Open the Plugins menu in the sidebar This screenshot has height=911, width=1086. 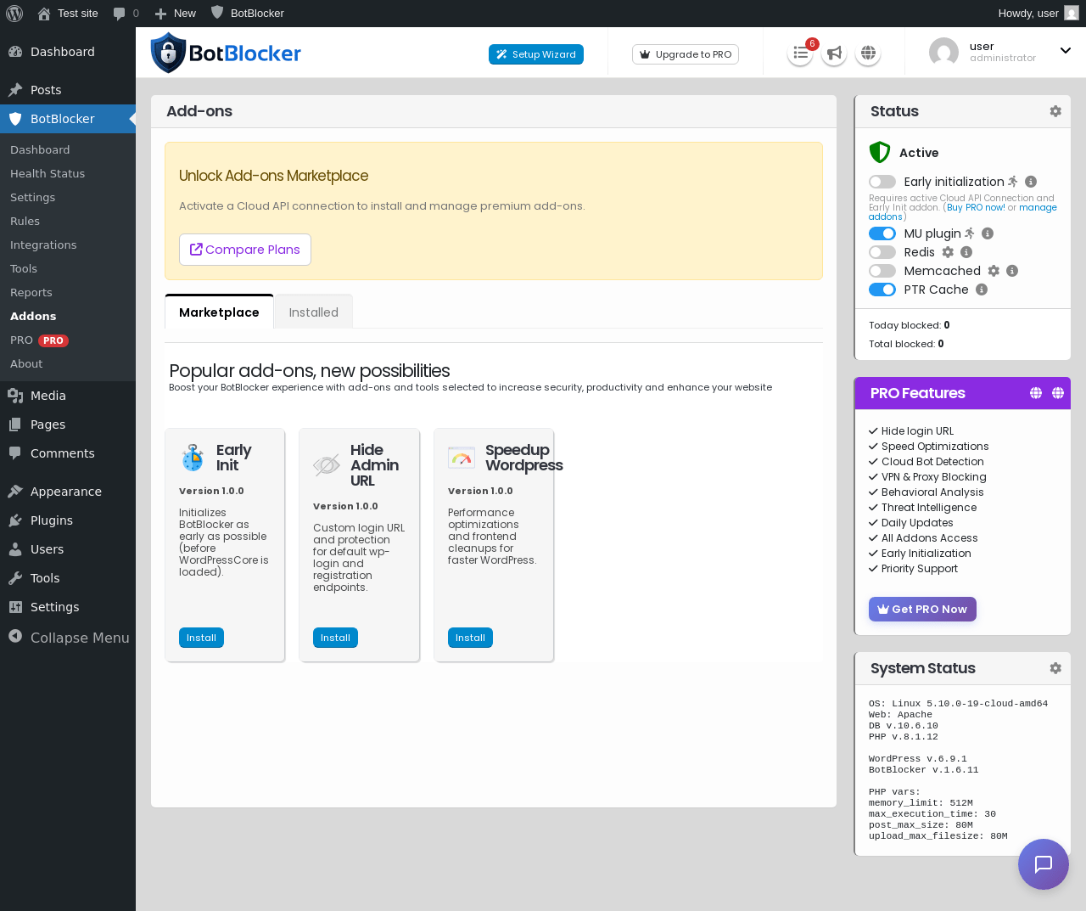click(x=68, y=520)
